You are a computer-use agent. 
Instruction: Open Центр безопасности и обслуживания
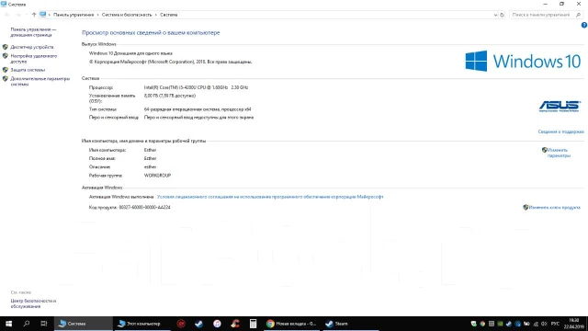point(33,303)
